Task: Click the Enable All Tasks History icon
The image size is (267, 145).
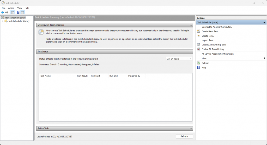Action: [198, 49]
